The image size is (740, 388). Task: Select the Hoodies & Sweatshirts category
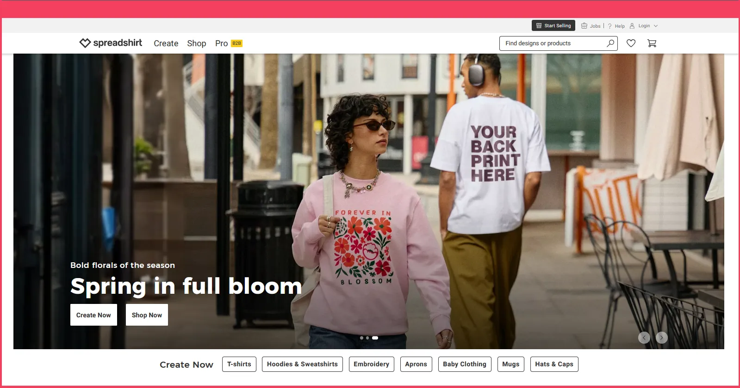[302, 364]
